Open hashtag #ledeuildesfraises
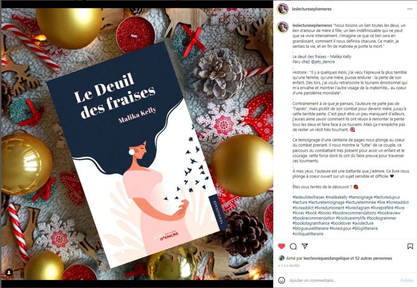The height and width of the screenshot is (288, 417). (x=309, y=197)
